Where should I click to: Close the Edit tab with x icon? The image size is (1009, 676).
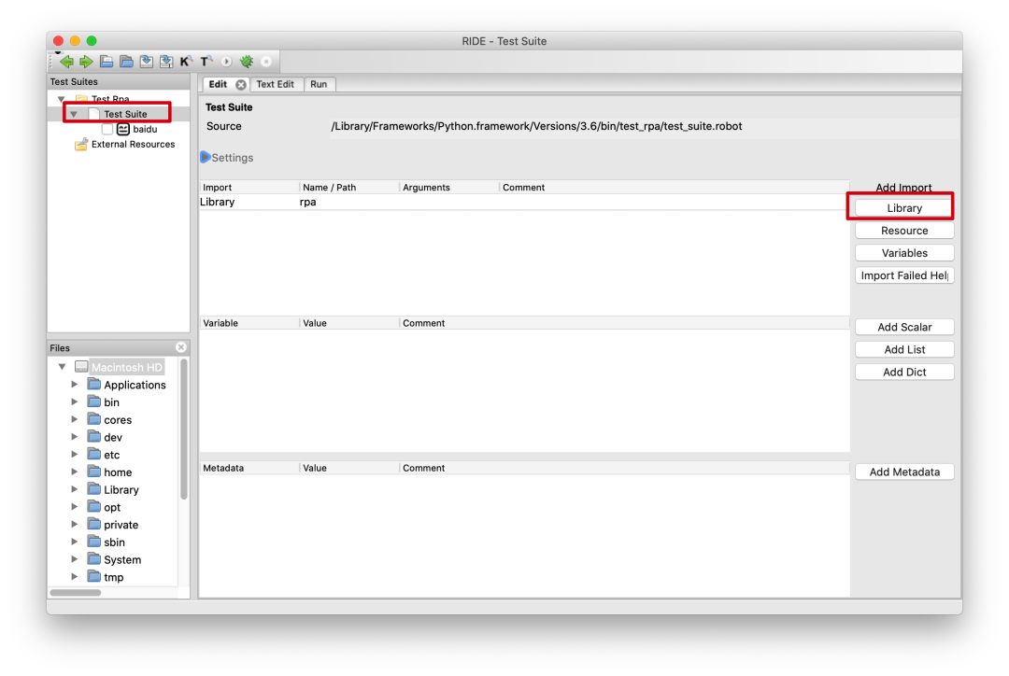point(241,84)
